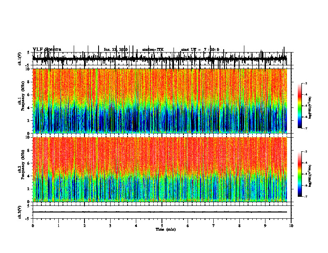Click the "-7" value on ch.1 colorbar
The height and width of the screenshot is (253, 328).
pyautogui.click(x=305, y=128)
